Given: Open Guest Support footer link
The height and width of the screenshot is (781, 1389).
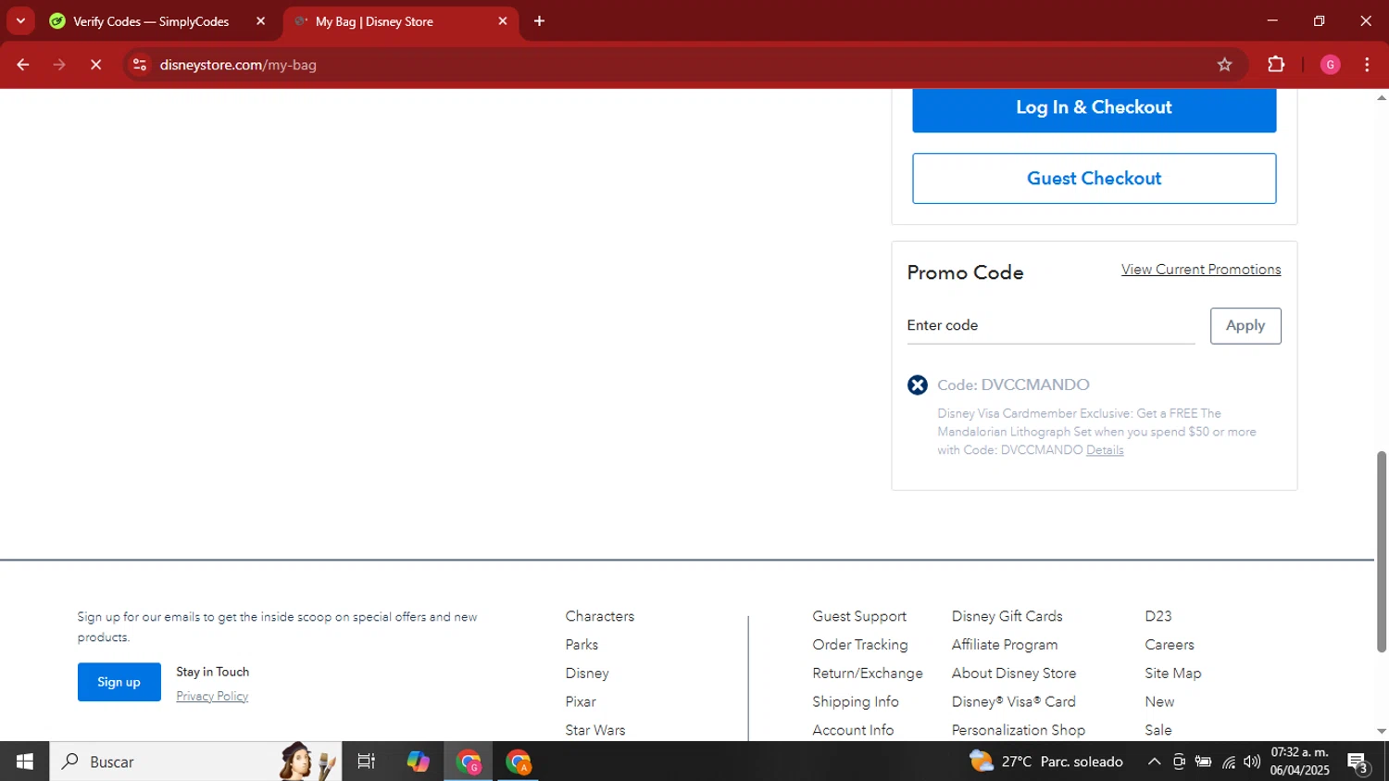Looking at the screenshot, I should [859, 616].
